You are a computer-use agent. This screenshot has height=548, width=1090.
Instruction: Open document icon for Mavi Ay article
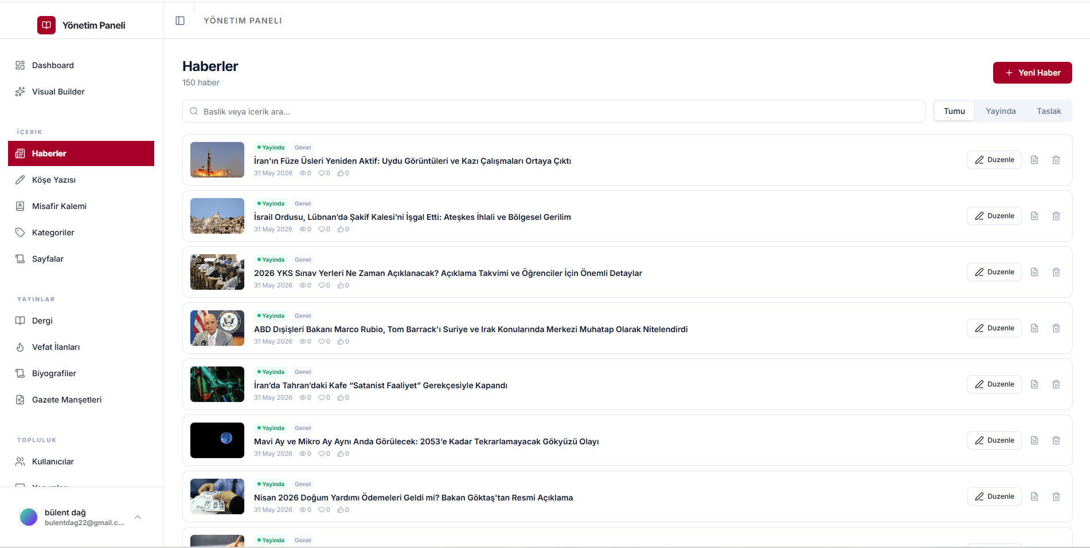click(1034, 440)
